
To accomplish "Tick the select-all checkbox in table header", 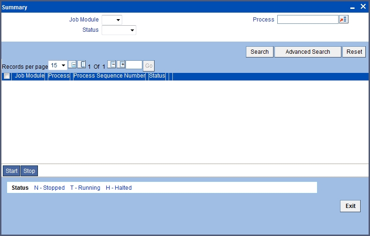I will point(7,76).
